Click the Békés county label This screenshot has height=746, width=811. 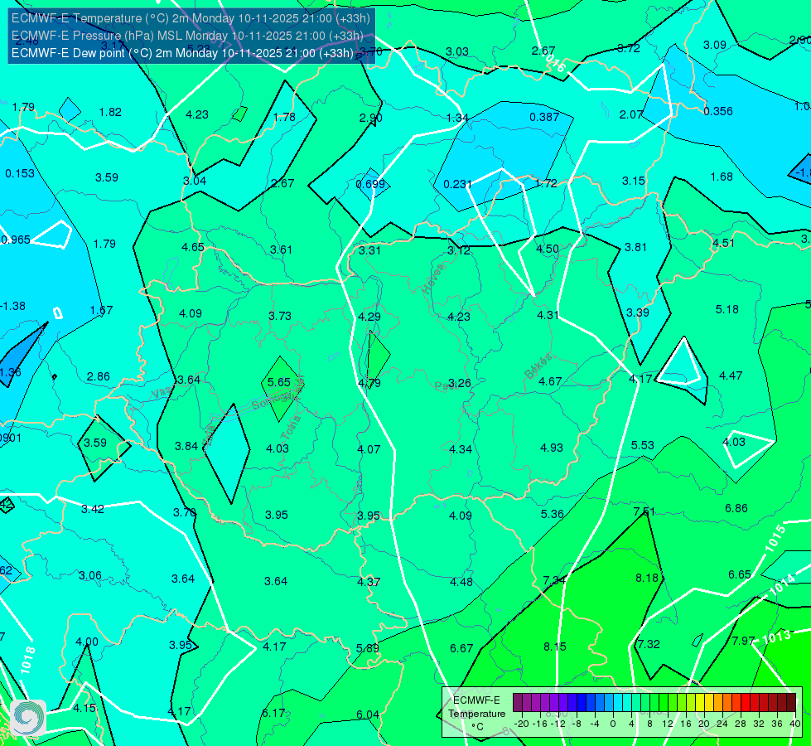click(x=538, y=366)
